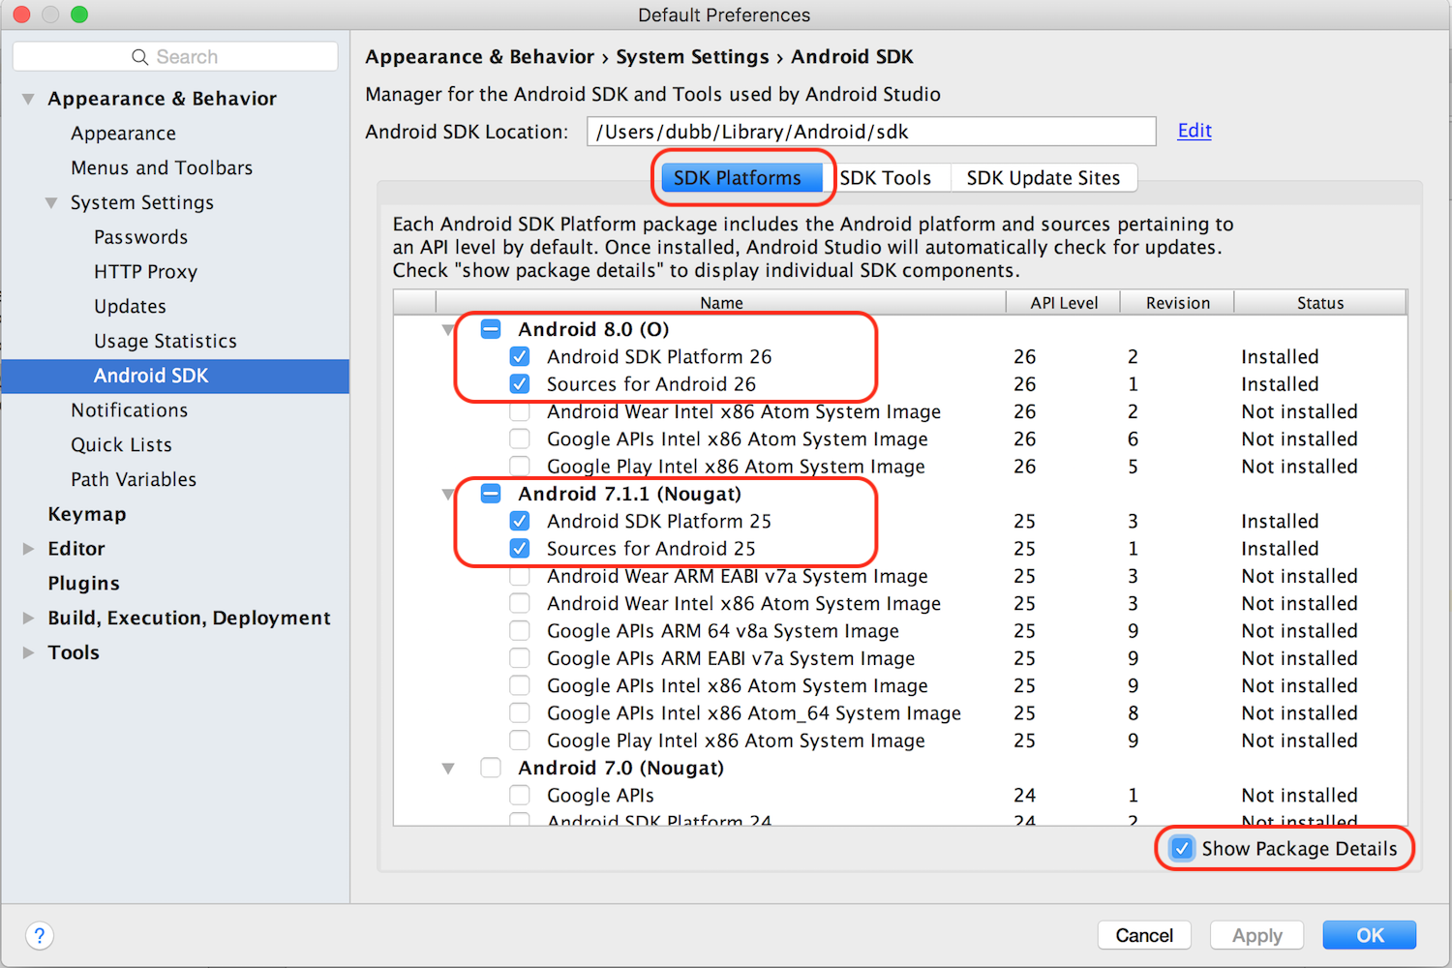
Task: Select Keymap in settings tree
Action: [x=87, y=514]
